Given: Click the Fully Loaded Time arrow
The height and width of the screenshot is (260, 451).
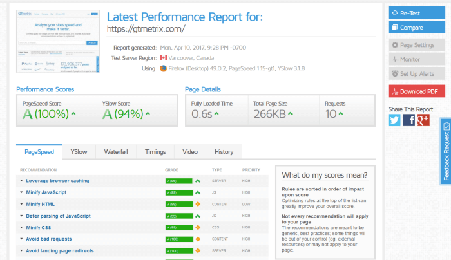Looking at the screenshot, I should point(216,114).
